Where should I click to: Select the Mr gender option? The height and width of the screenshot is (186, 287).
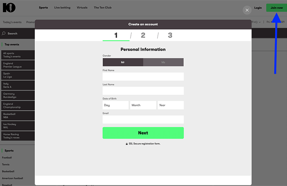pos(123,62)
